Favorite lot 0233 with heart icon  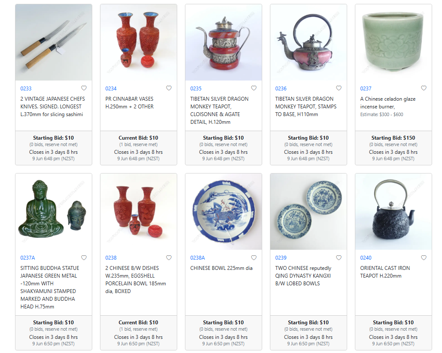pyautogui.click(x=84, y=88)
